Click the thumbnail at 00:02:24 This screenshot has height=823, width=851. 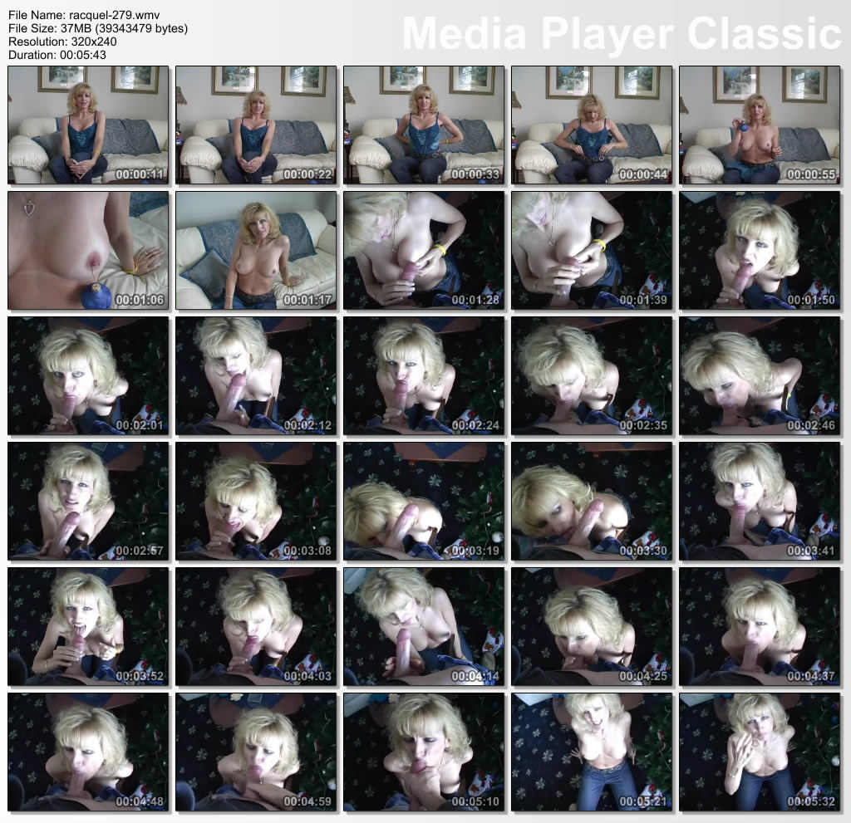(x=424, y=375)
